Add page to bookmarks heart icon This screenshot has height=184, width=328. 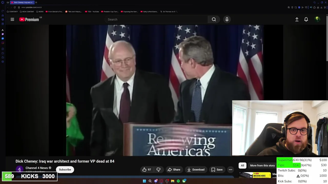click(x=306, y=7)
